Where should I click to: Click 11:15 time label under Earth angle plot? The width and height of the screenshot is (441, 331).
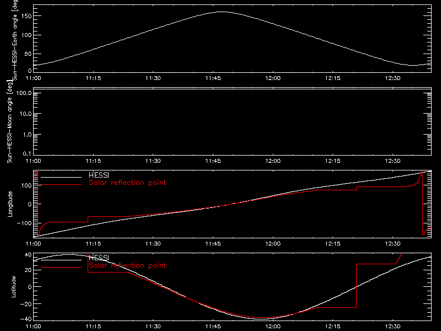tap(93, 78)
